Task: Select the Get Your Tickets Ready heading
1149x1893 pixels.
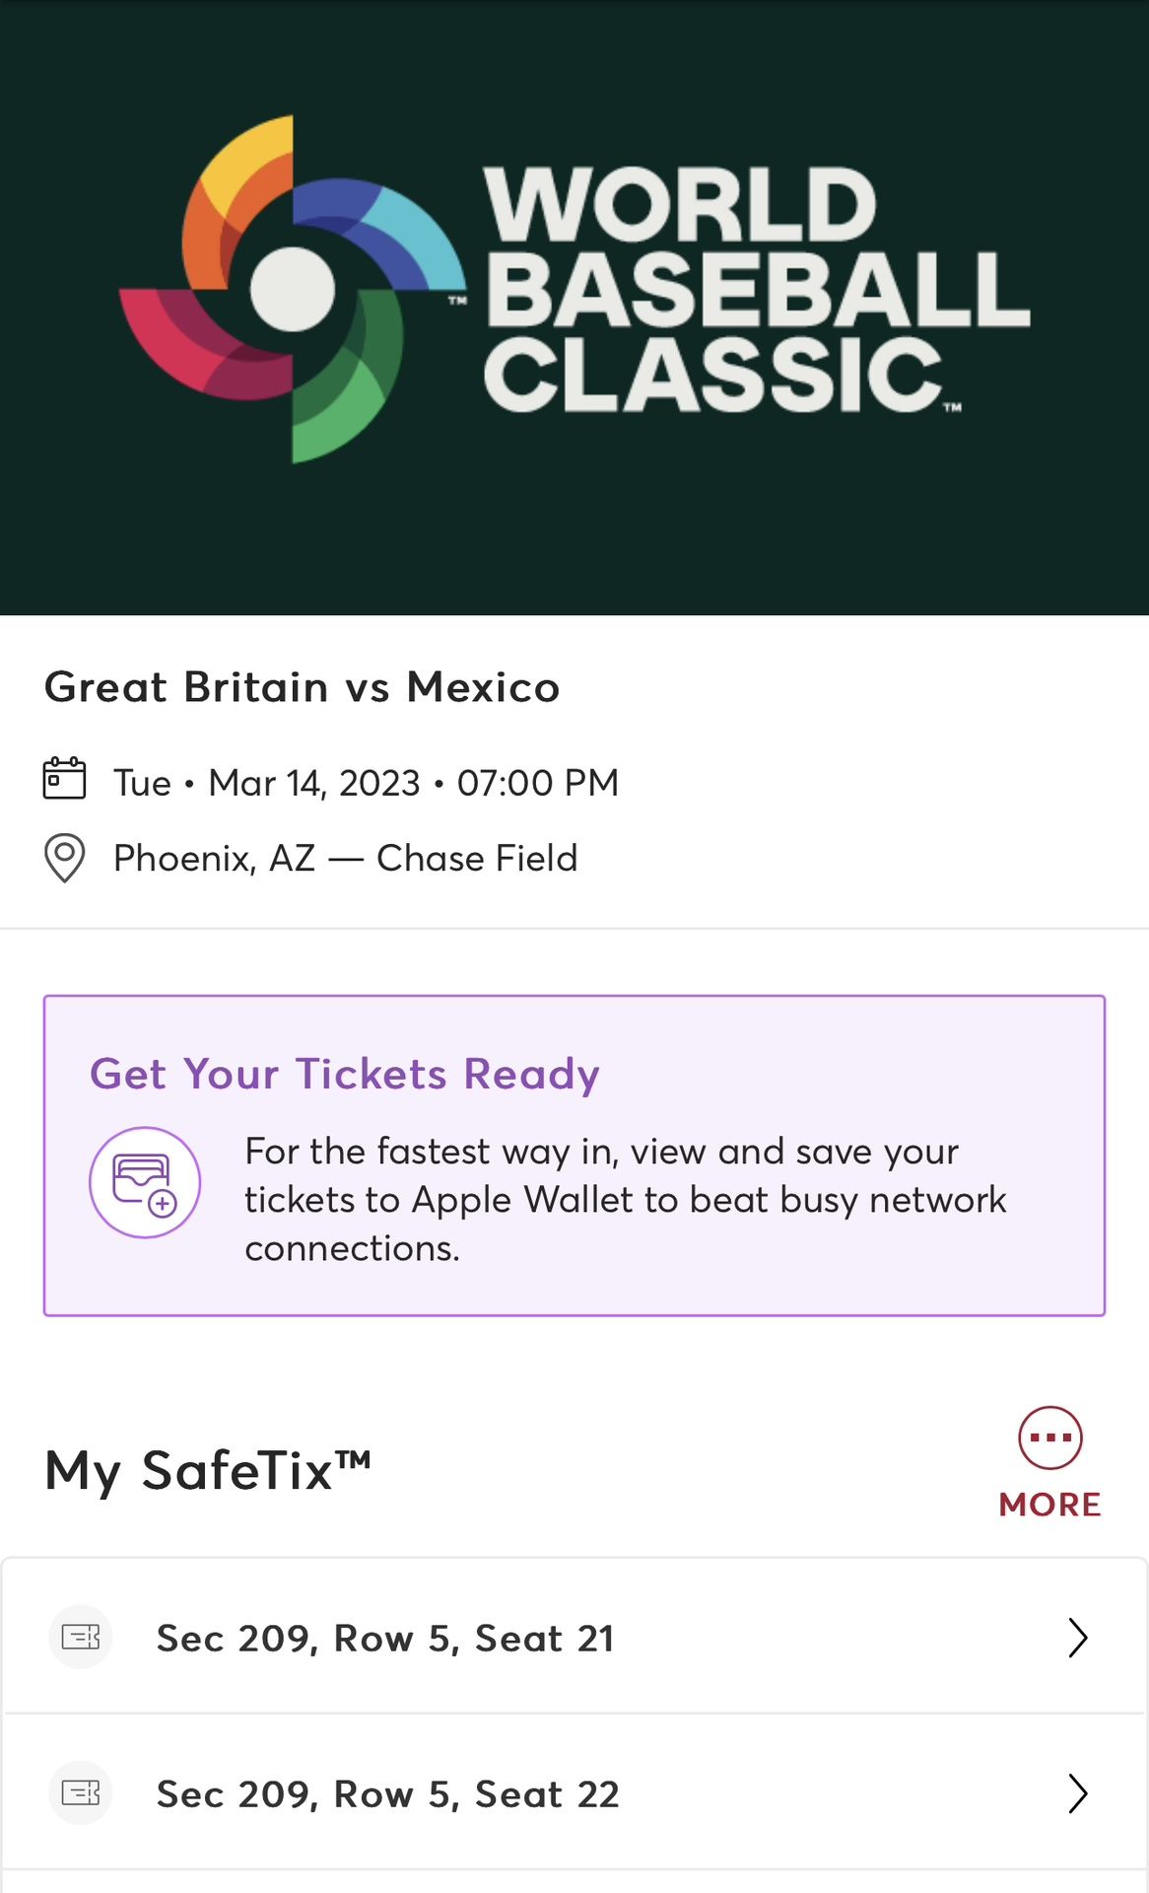Action: (x=345, y=1074)
